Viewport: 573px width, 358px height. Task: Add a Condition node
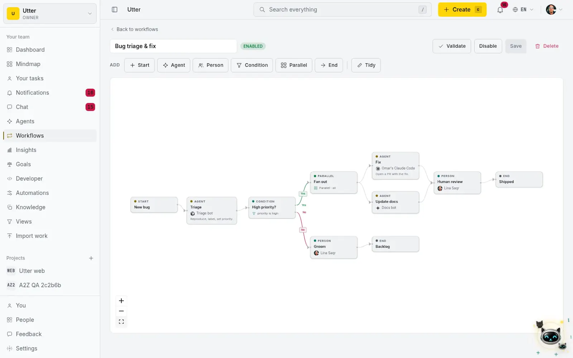252,65
